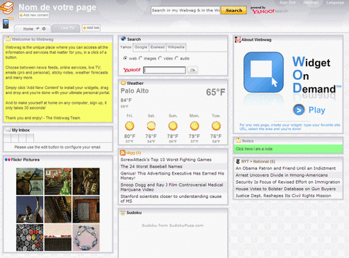Open the mobile phone version icon
The height and width of the screenshot is (258, 349).
[6, 23]
